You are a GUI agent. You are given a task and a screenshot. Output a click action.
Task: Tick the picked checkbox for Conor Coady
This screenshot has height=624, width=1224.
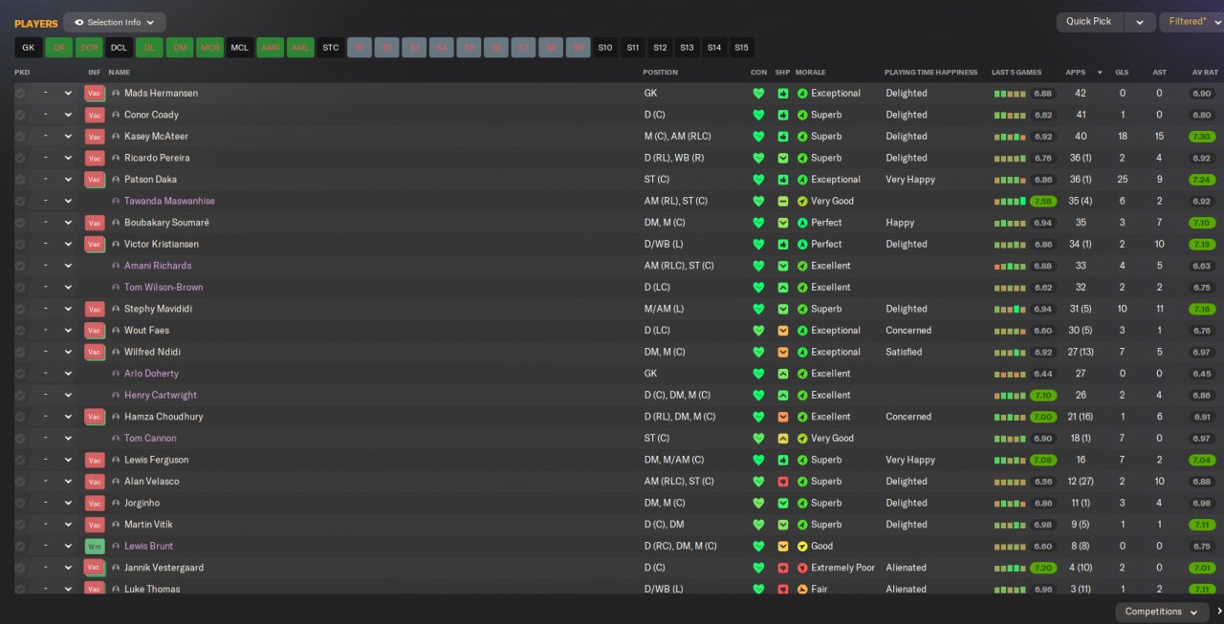point(20,115)
